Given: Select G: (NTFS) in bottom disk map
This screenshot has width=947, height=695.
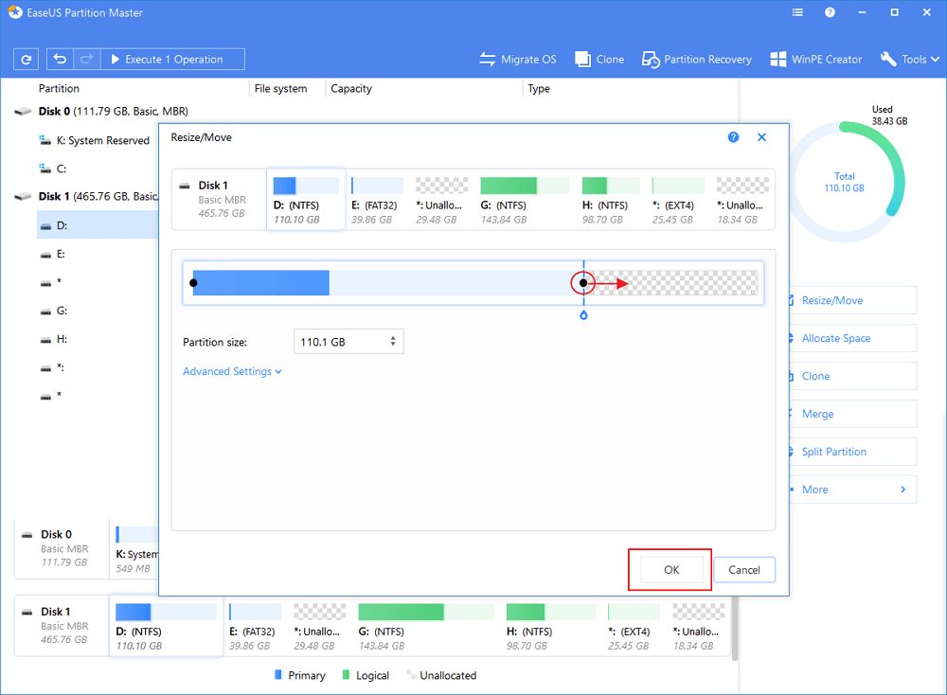Looking at the screenshot, I should (426, 628).
